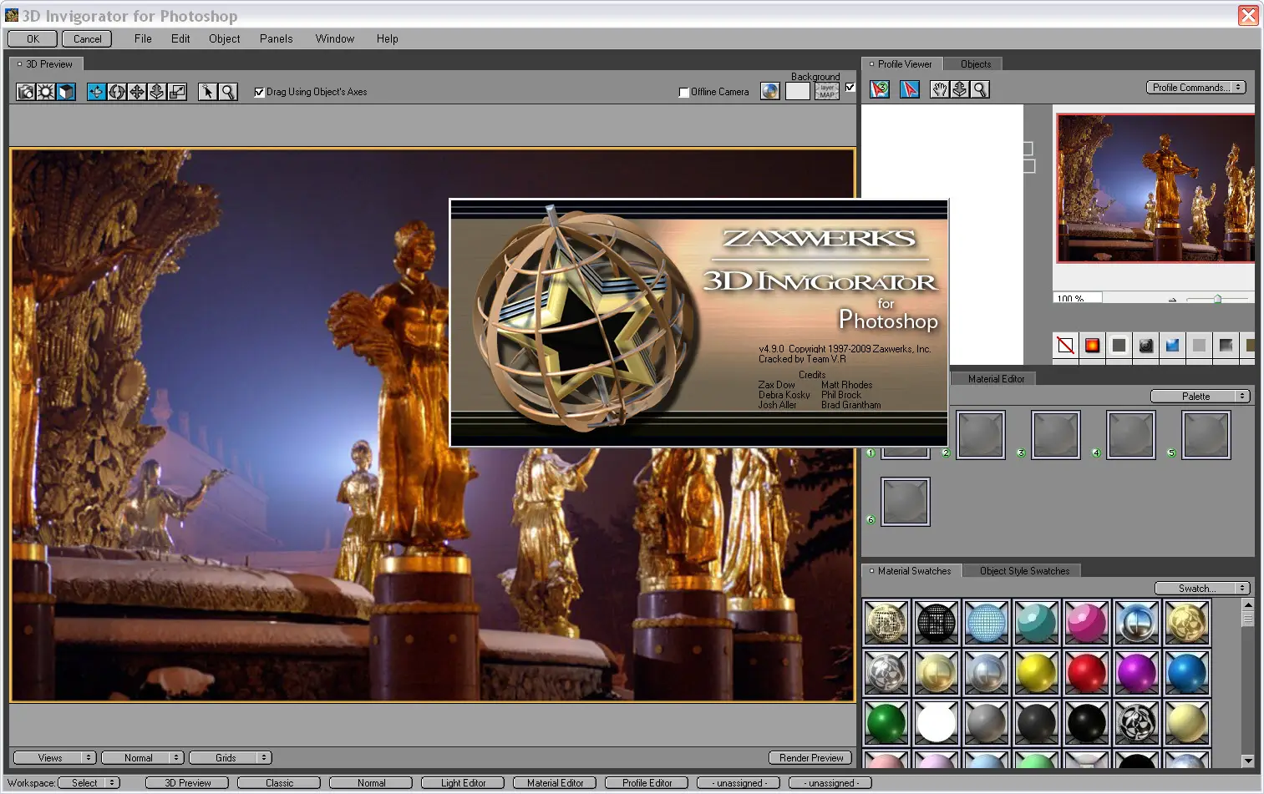Screen dimensions: 1264x794
Task: Open the Edit menu
Action: [180, 38]
